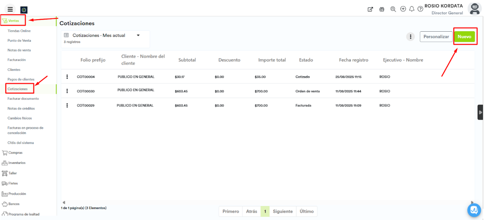Expand the right side panel arrow
The image size is (485, 220).
480,112
